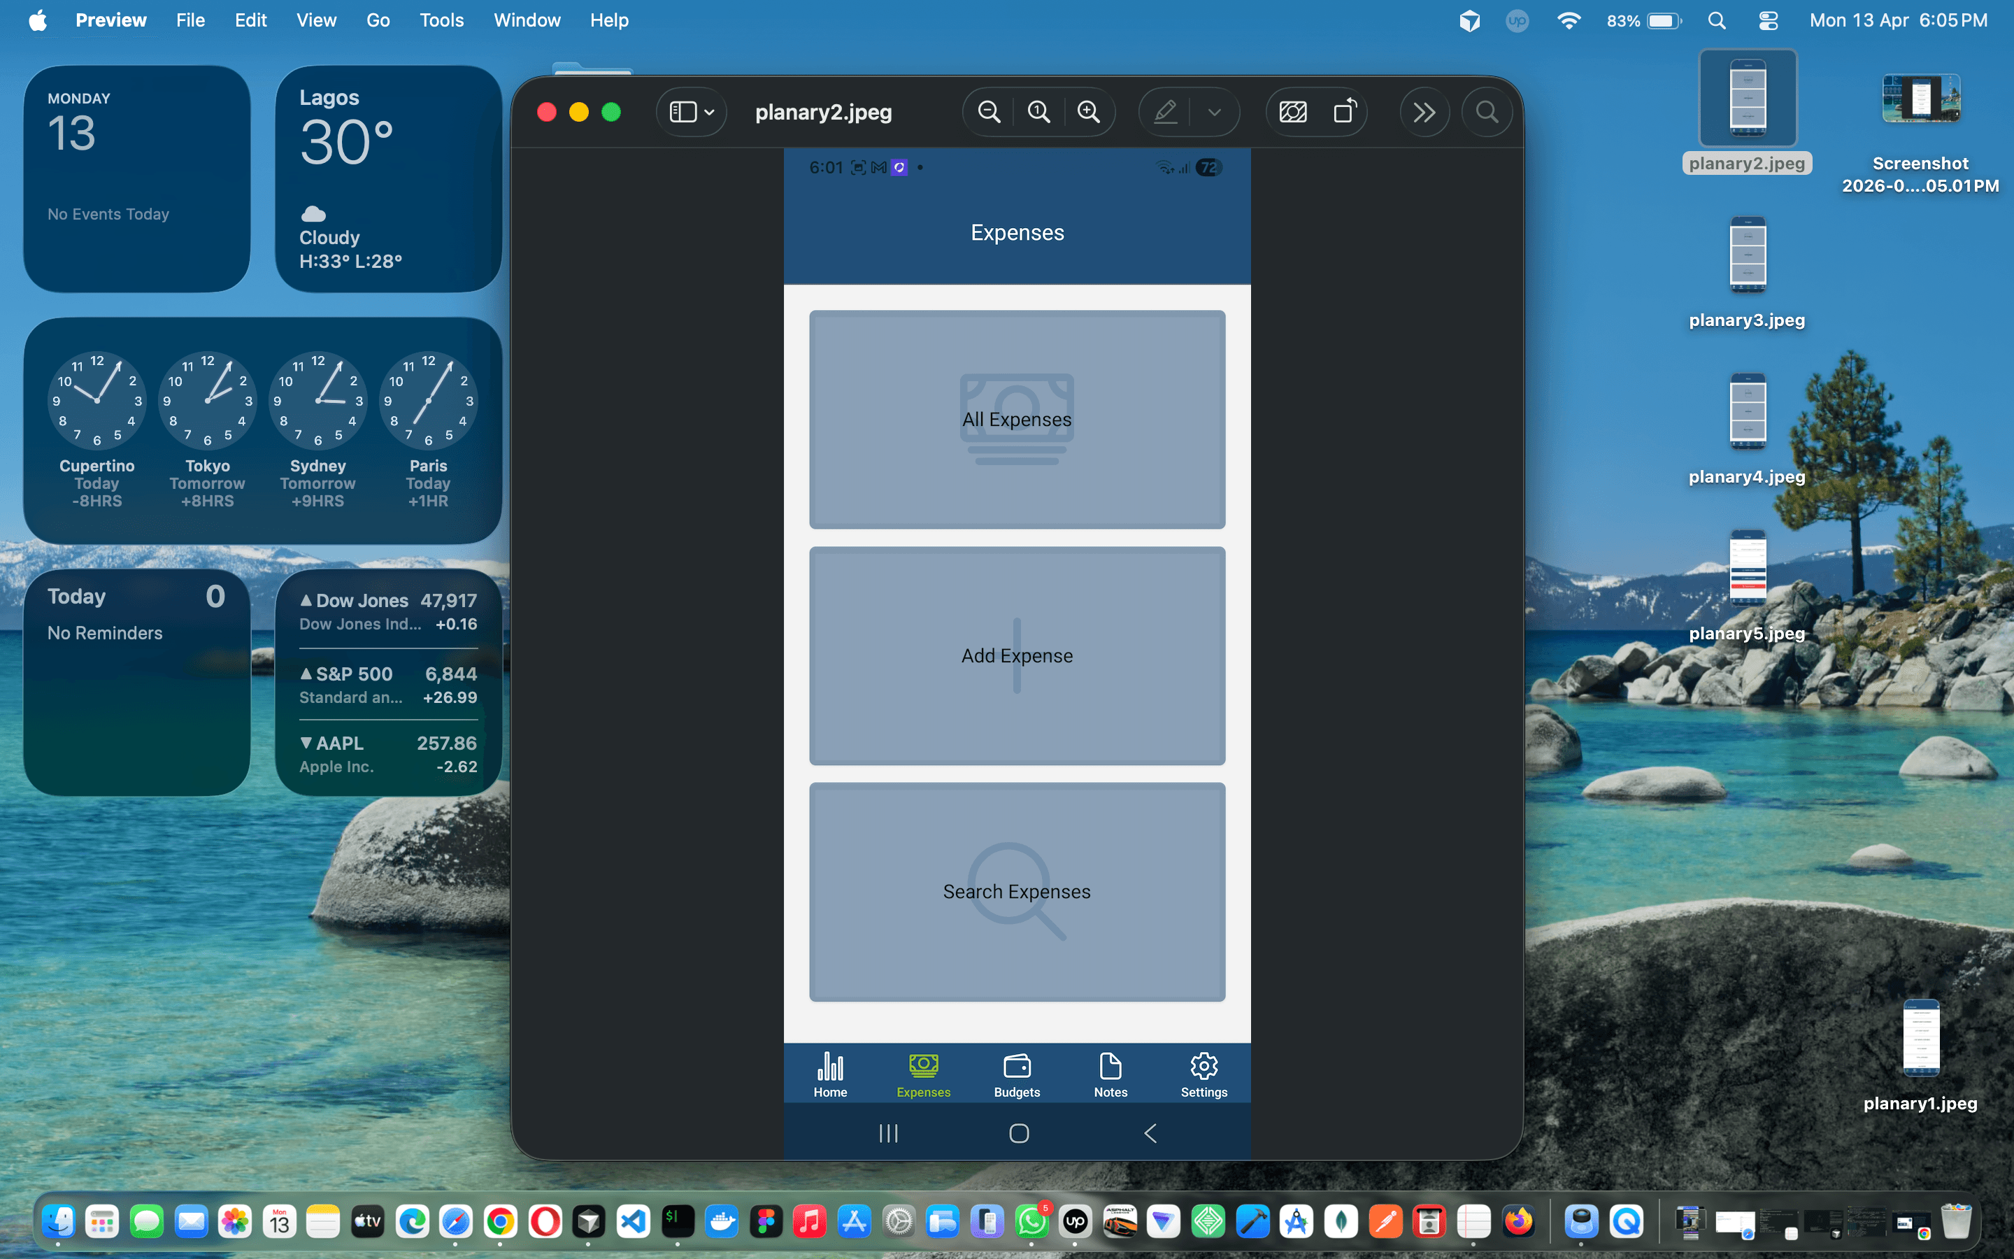Click the actual-size zoom icon

1038,112
